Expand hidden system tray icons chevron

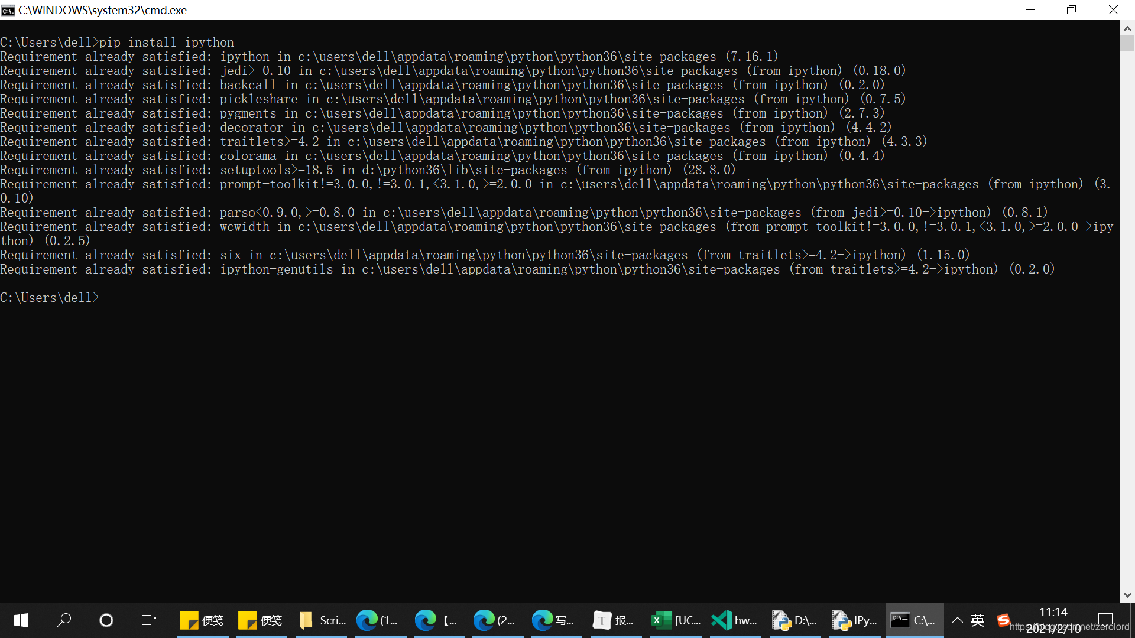pyautogui.click(x=958, y=620)
